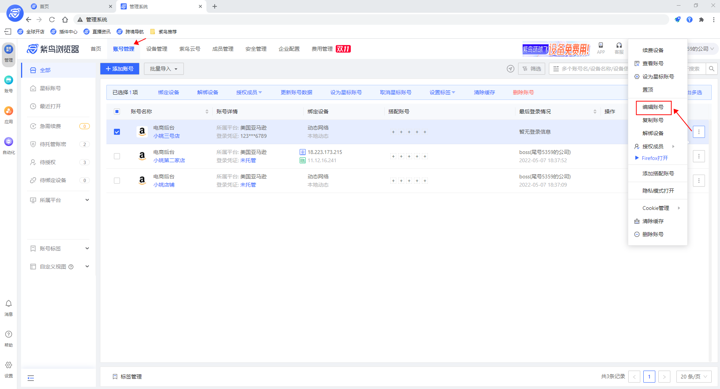
Task: Click the search magnifier icon on the right
Action: click(711, 68)
